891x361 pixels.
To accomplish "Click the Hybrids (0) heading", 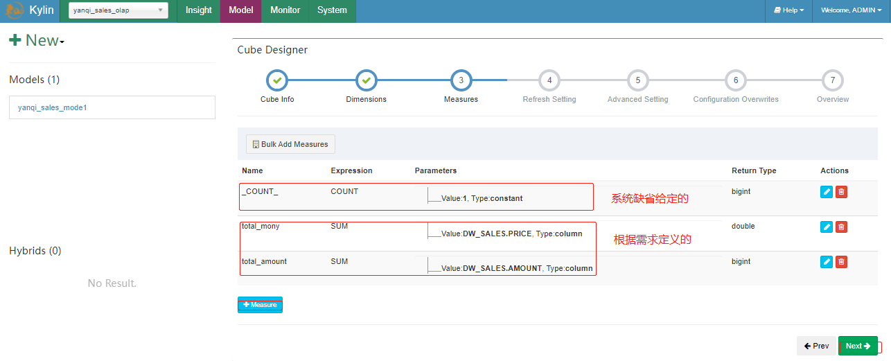I will (x=35, y=251).
